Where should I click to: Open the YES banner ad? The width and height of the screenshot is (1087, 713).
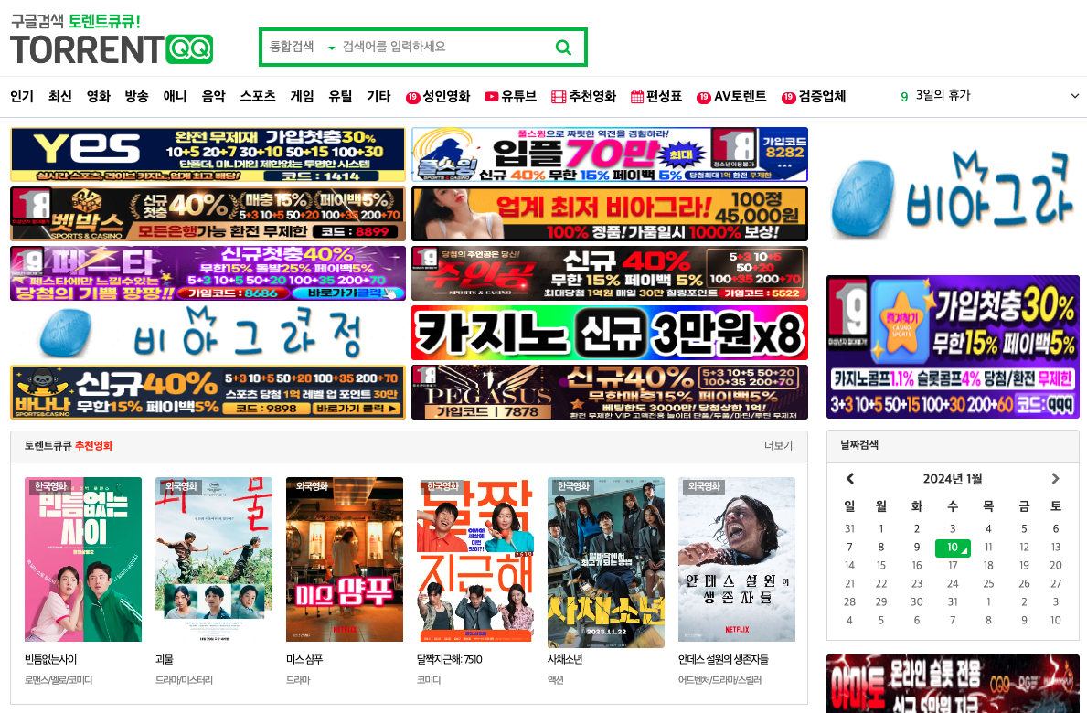point(208,154)
